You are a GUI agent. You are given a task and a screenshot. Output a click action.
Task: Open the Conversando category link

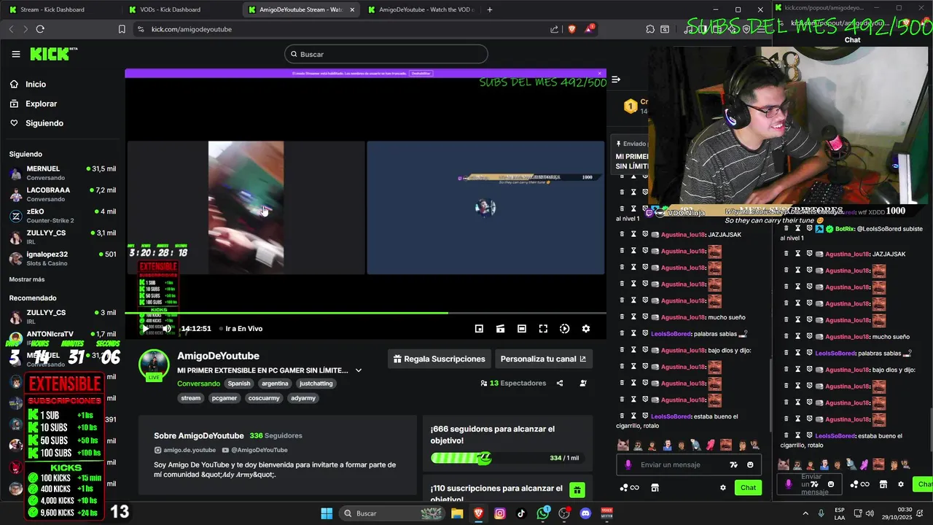(198, 384)
